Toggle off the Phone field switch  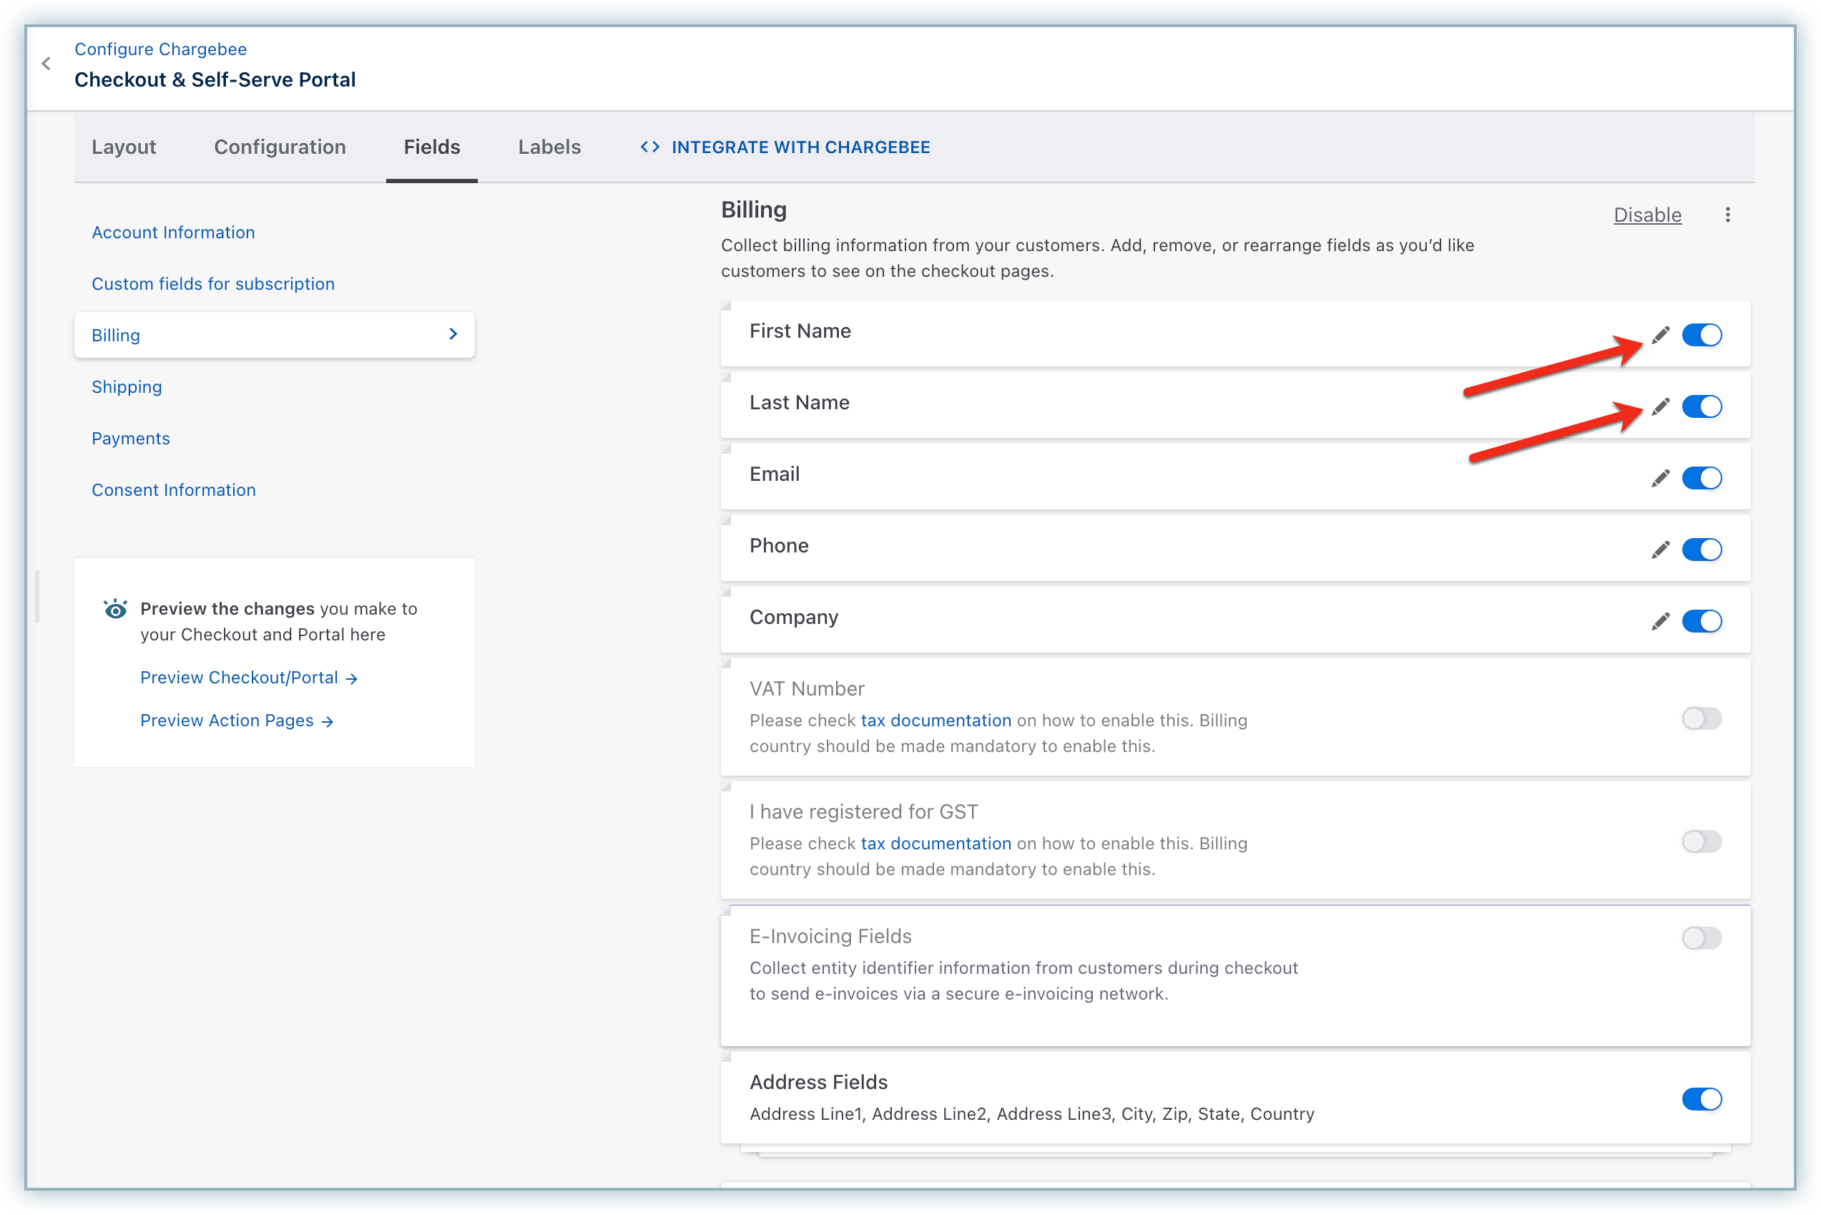coord(1701,550)
